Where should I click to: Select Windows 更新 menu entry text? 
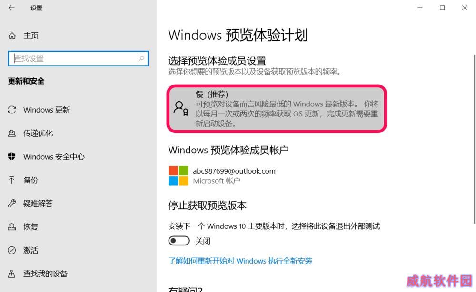click(47, 110)
